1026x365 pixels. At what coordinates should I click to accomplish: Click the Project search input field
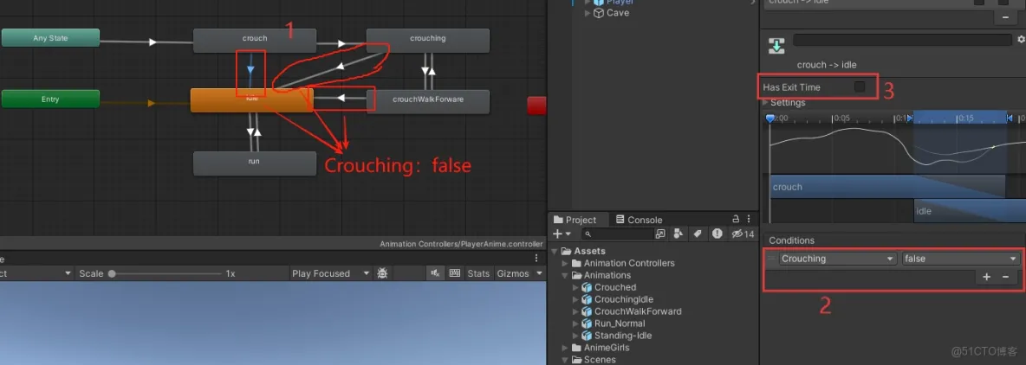[617, 234]
